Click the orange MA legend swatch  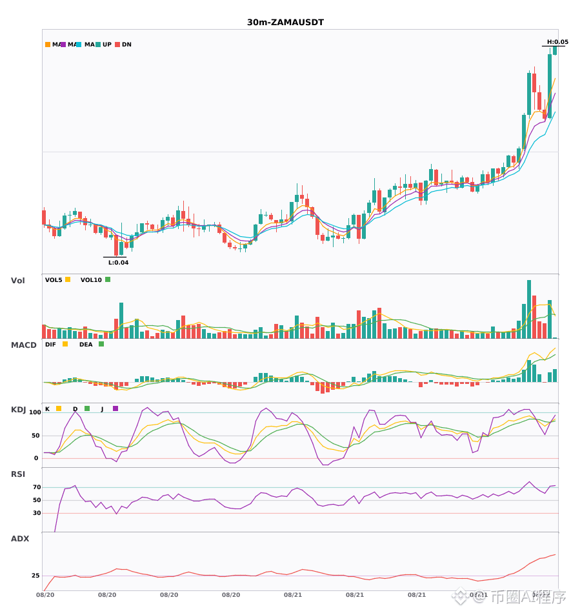click(48, 45)
